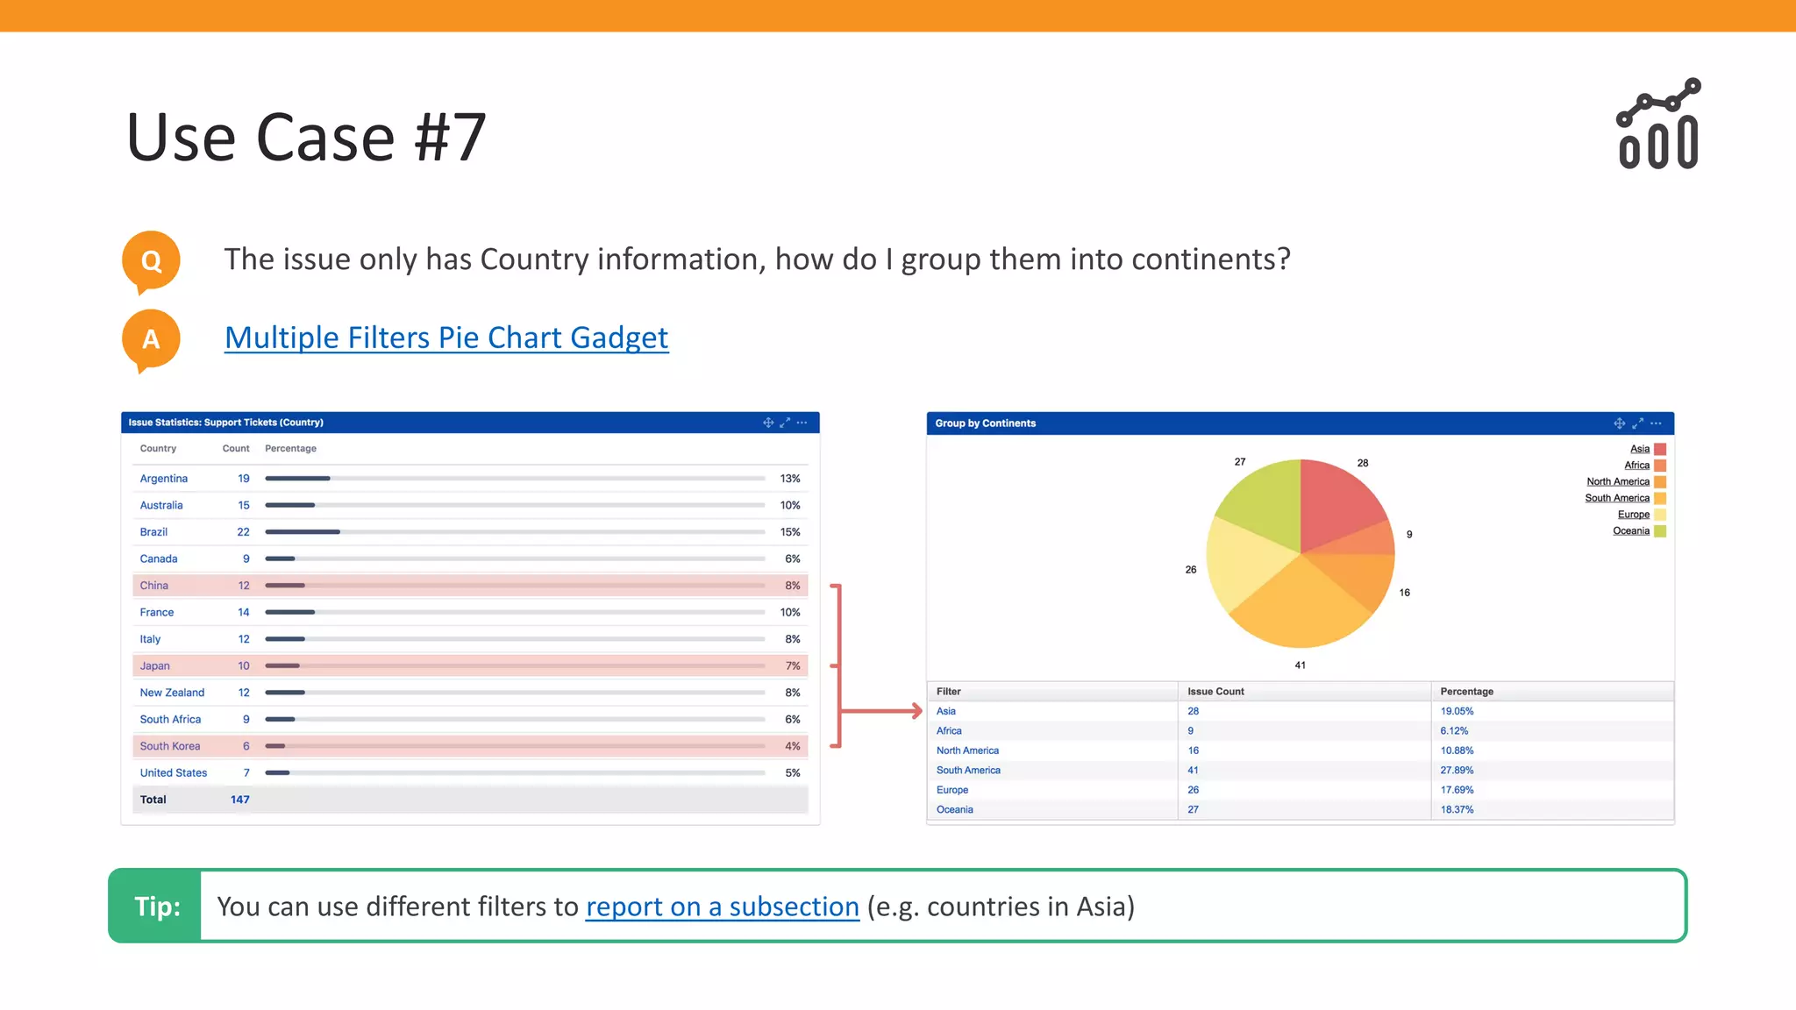The height and width of the screenshot is (1010, 1796).
Task: Open Group by Continents more options menu
Action: tap(1656, 423)
